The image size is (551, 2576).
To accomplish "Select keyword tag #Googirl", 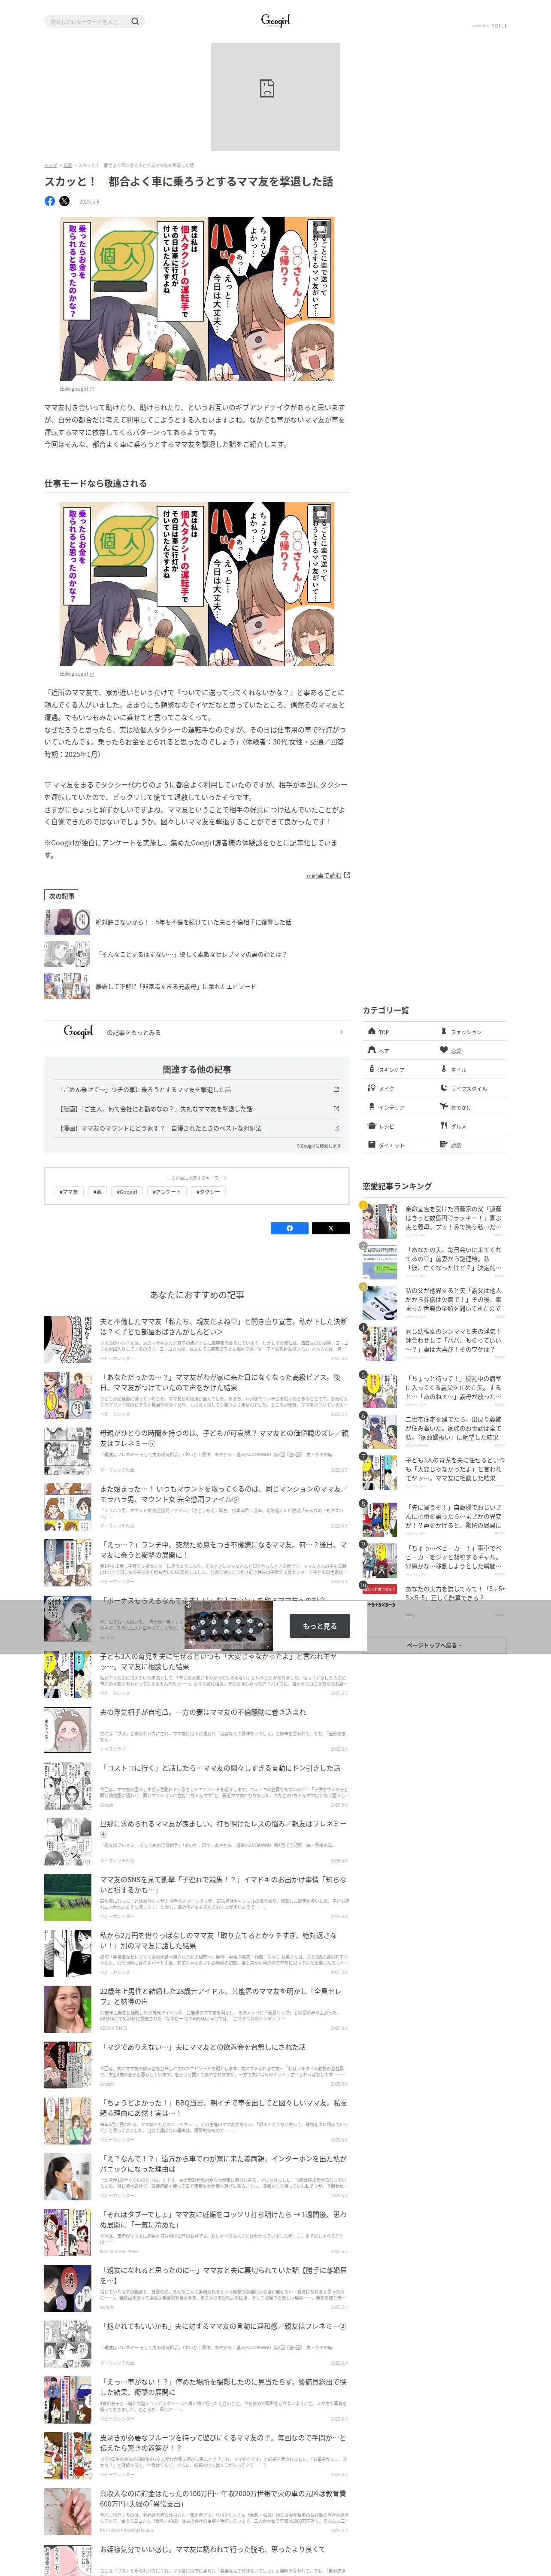I will tap(127, 1191).
